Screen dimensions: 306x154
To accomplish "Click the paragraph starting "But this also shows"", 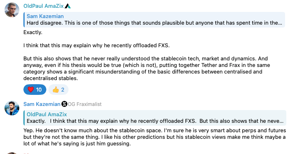I will [x=146, y=69].
